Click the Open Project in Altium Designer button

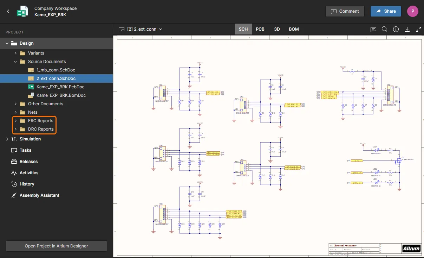(56, 246)
